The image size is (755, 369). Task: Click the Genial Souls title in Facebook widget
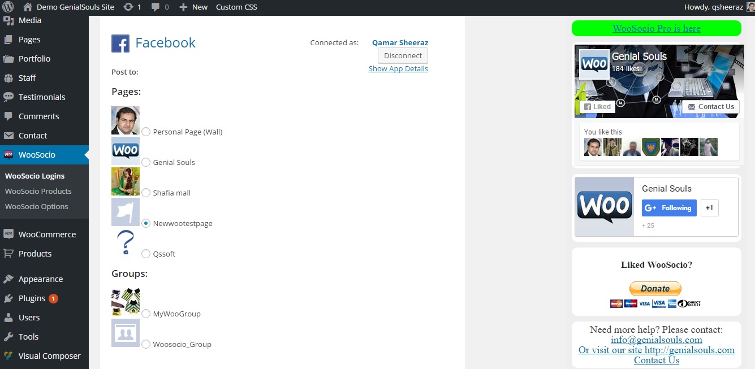click(x=639, y=57)
